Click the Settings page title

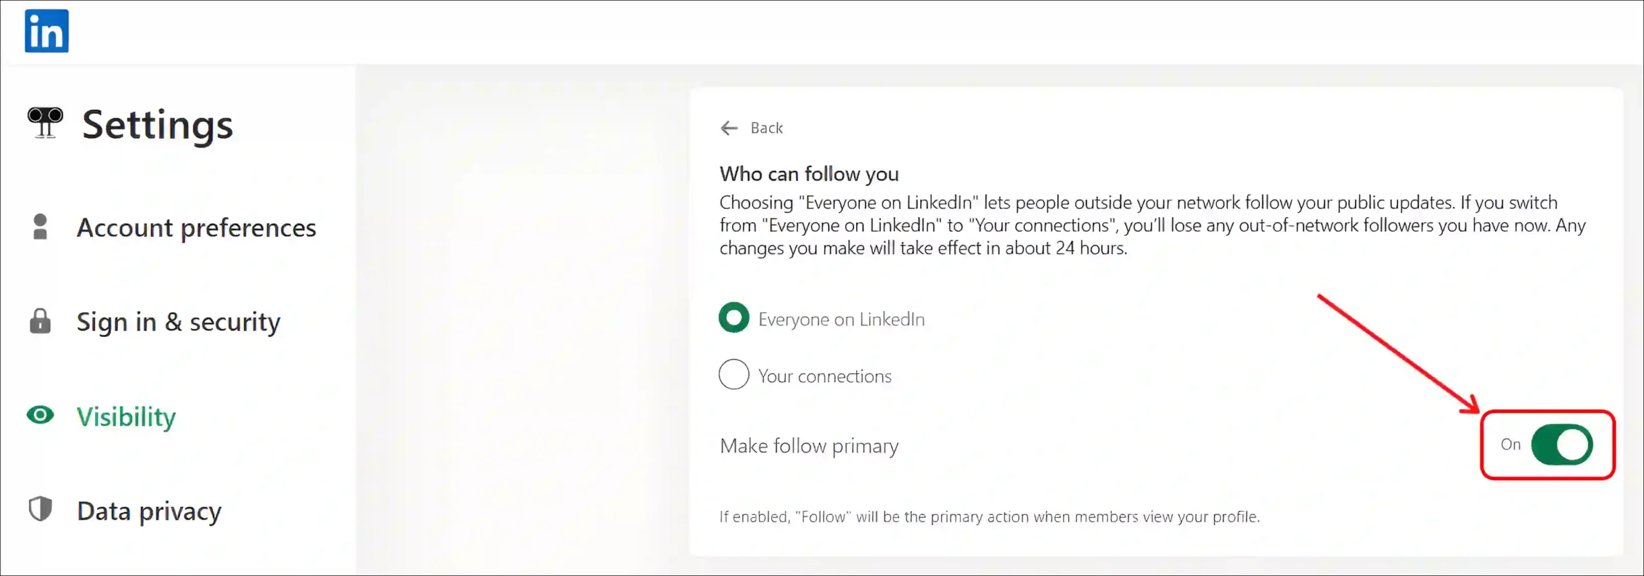pos(157,125)
